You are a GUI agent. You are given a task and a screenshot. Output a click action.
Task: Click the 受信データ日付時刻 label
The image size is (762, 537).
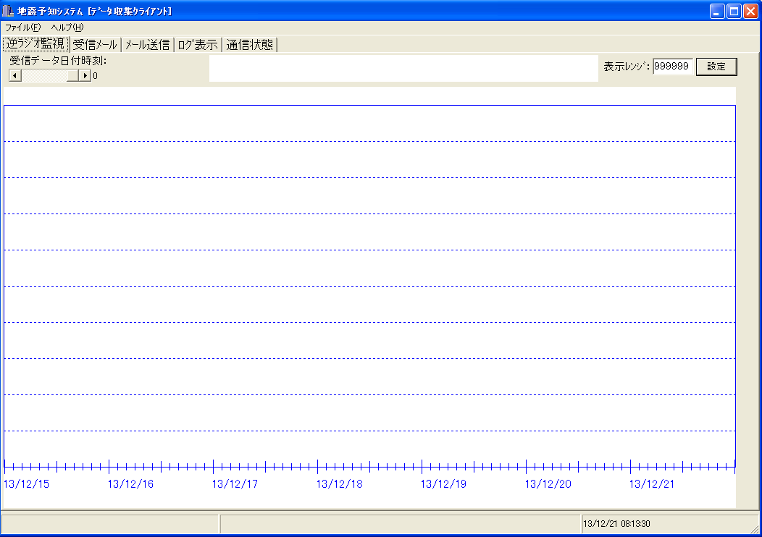click(59, 61)
